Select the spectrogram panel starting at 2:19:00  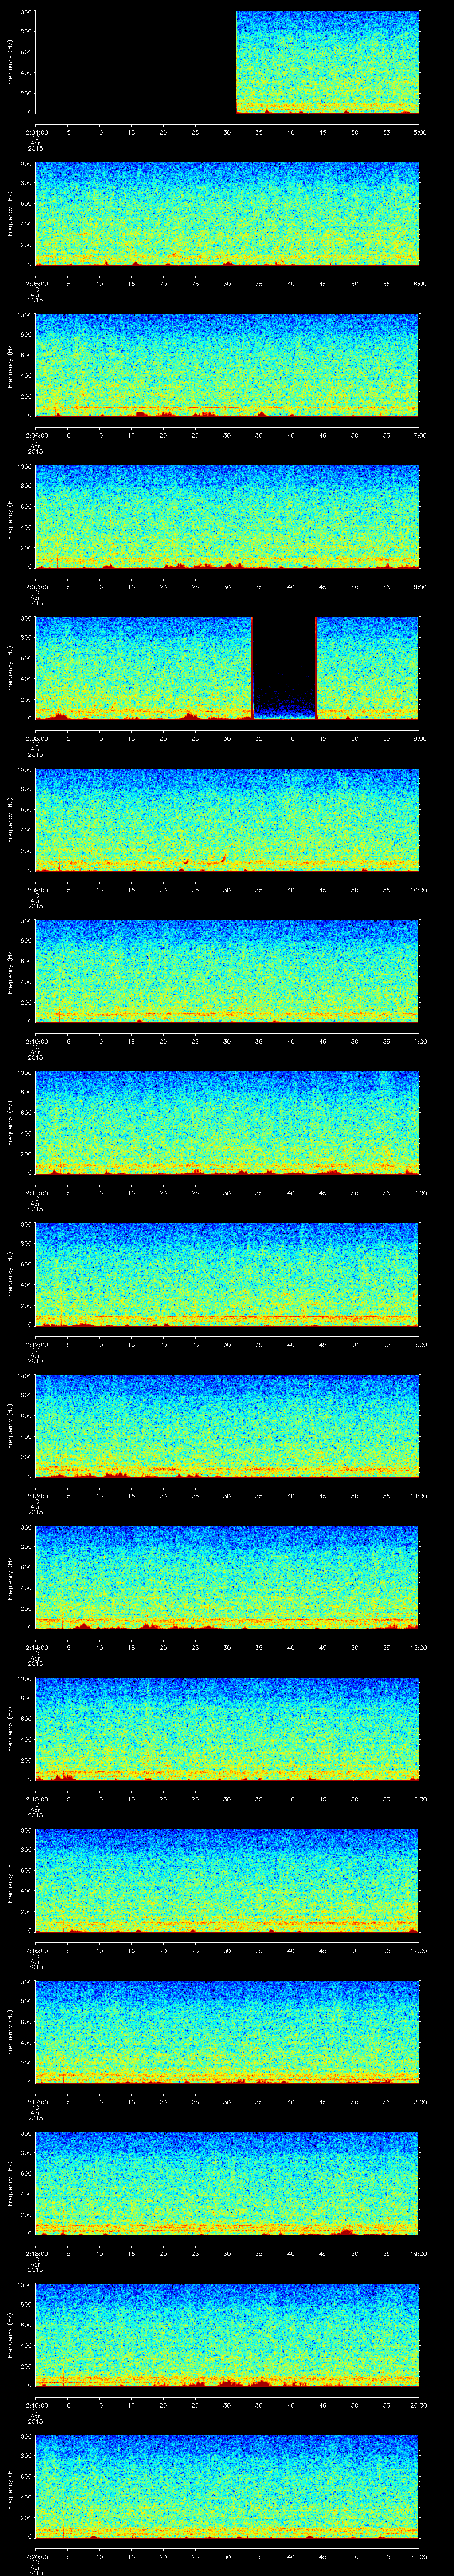pyautogui.click(x=227, y=2335)
